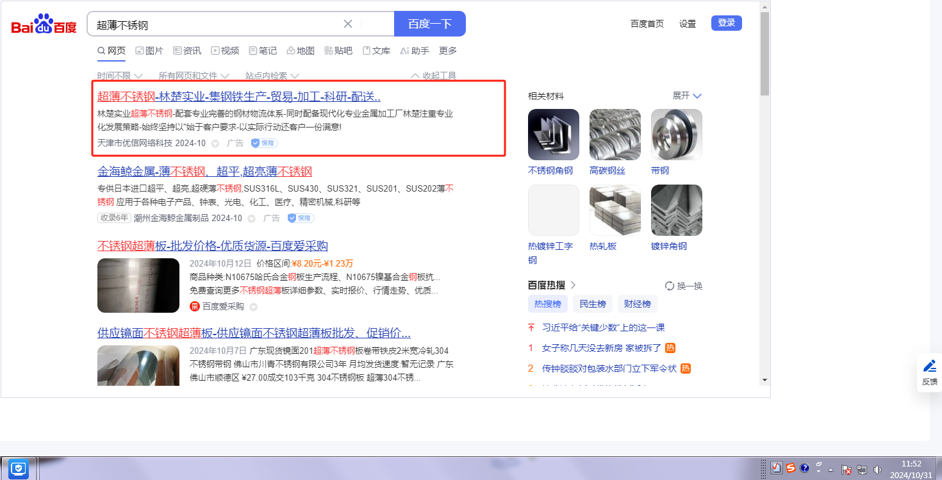Click the blue help question-mark tray icon

[x=805, y=468]
